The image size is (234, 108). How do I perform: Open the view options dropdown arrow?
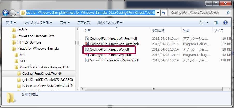[x=207, y=23]
